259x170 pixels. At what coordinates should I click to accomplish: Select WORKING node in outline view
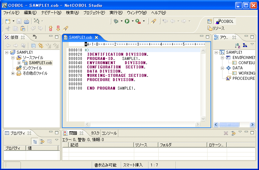point(247,73)
